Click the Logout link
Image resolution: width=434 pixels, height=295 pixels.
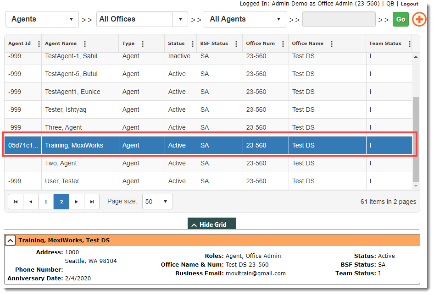point(409,4)
